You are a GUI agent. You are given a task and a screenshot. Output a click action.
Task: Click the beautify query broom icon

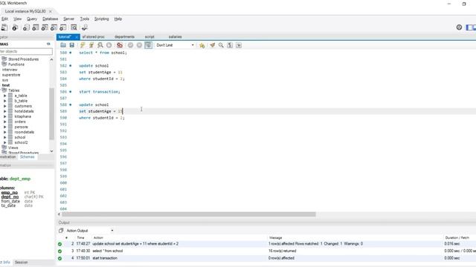point(212,45)
